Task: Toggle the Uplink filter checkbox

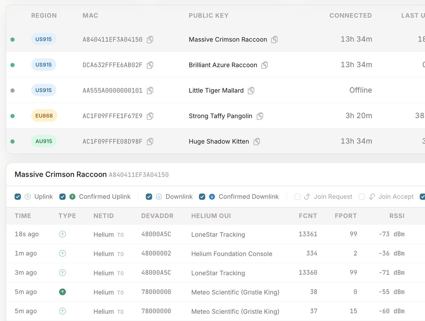Action: point(18,197)
